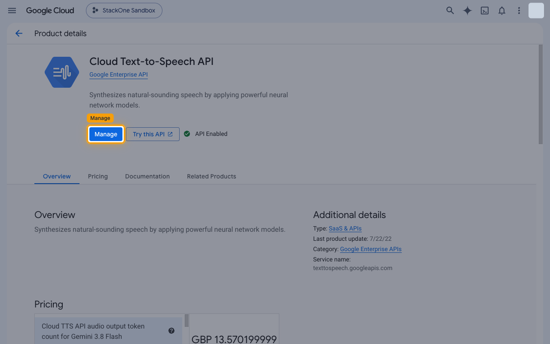Image resolution: width=550 pixels, height=344 pixels.
Task: Open the three-dot settings menu
Action: pyautogui.click(x=519, y=10)
